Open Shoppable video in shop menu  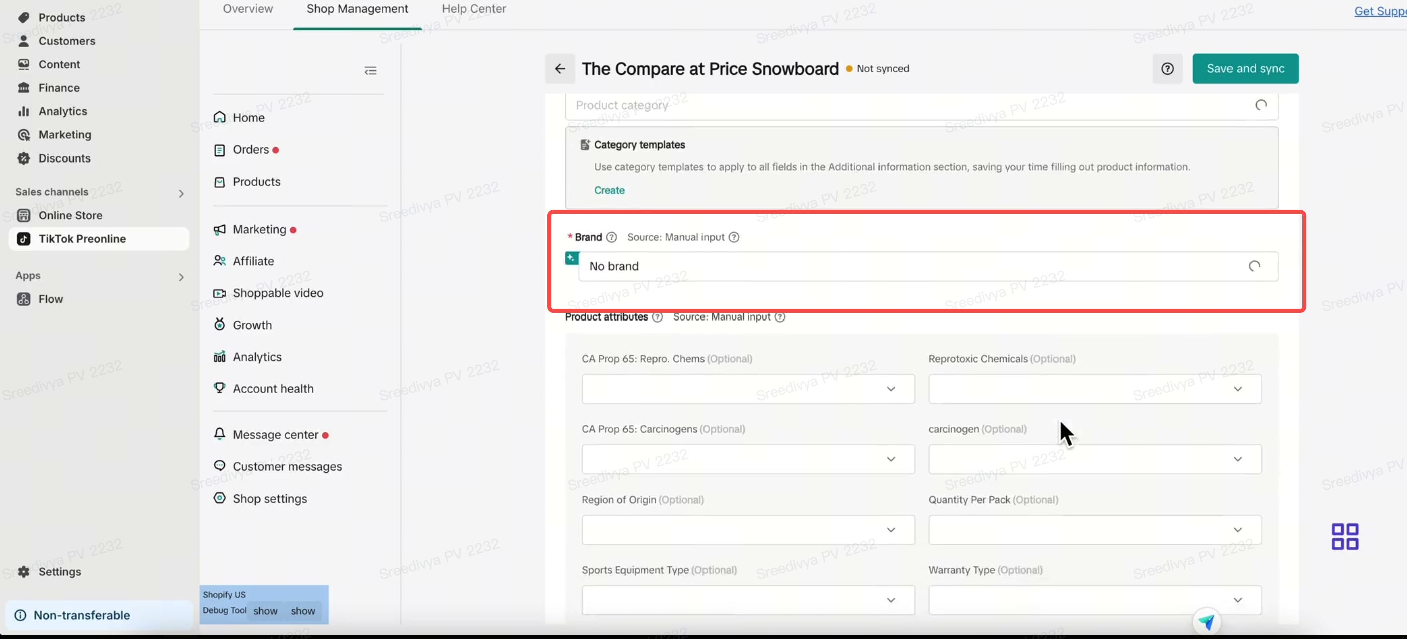pos(277,293)
